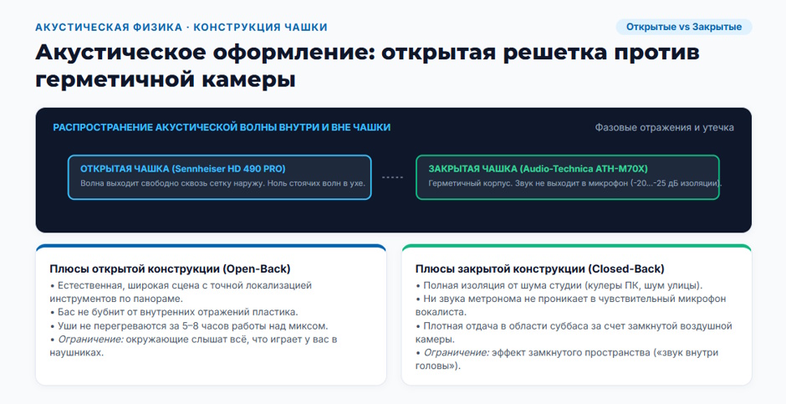Click the heading «РАСПРОСТРАНЕНИЕ АКУСТИЧЕСКОЙ ВОЛНЫ ВНУТРИ И ВНЕ ЧАШКИ»
Image resolution: width=786 pixels, height=404 pixels.
pos(222,127)
